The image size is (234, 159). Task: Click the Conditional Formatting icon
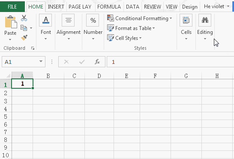[111, 18]
